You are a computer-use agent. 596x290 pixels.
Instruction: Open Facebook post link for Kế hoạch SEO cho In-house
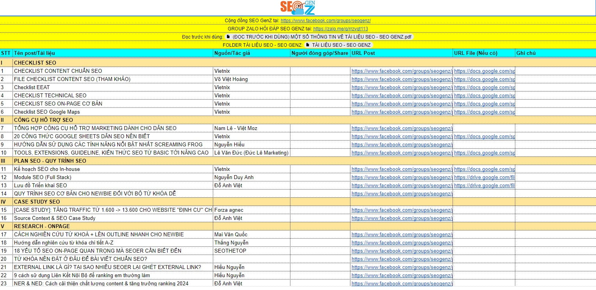click(402, 169)
